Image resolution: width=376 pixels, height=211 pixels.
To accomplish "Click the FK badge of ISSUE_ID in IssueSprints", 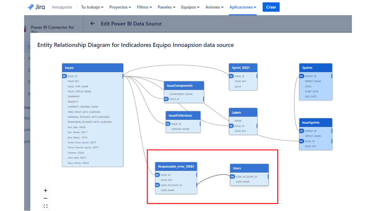I will [x=301, y=141].
